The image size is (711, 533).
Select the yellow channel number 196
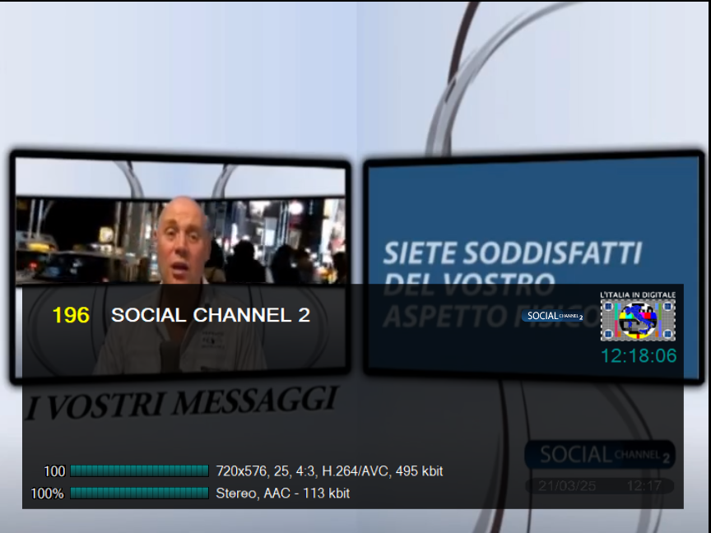point(71,315)
